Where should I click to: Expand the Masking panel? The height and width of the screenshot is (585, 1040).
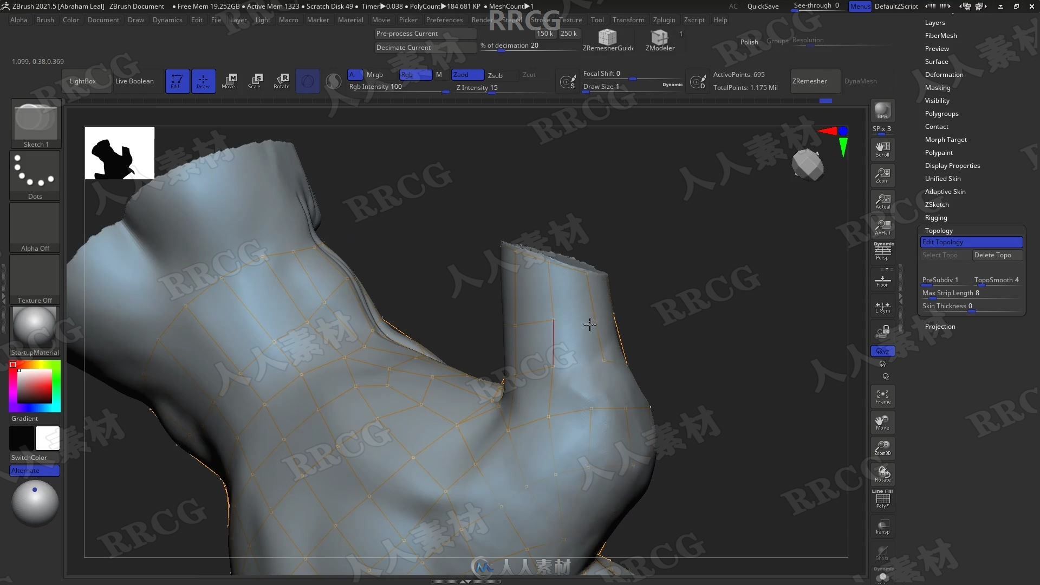[938, 87]
